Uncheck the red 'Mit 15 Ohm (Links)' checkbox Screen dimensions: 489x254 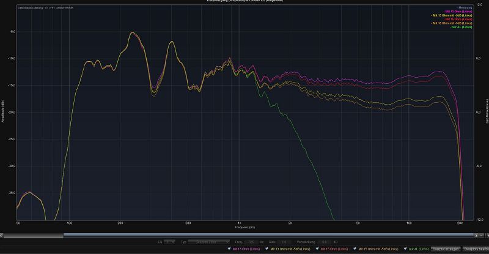point(317,248)
